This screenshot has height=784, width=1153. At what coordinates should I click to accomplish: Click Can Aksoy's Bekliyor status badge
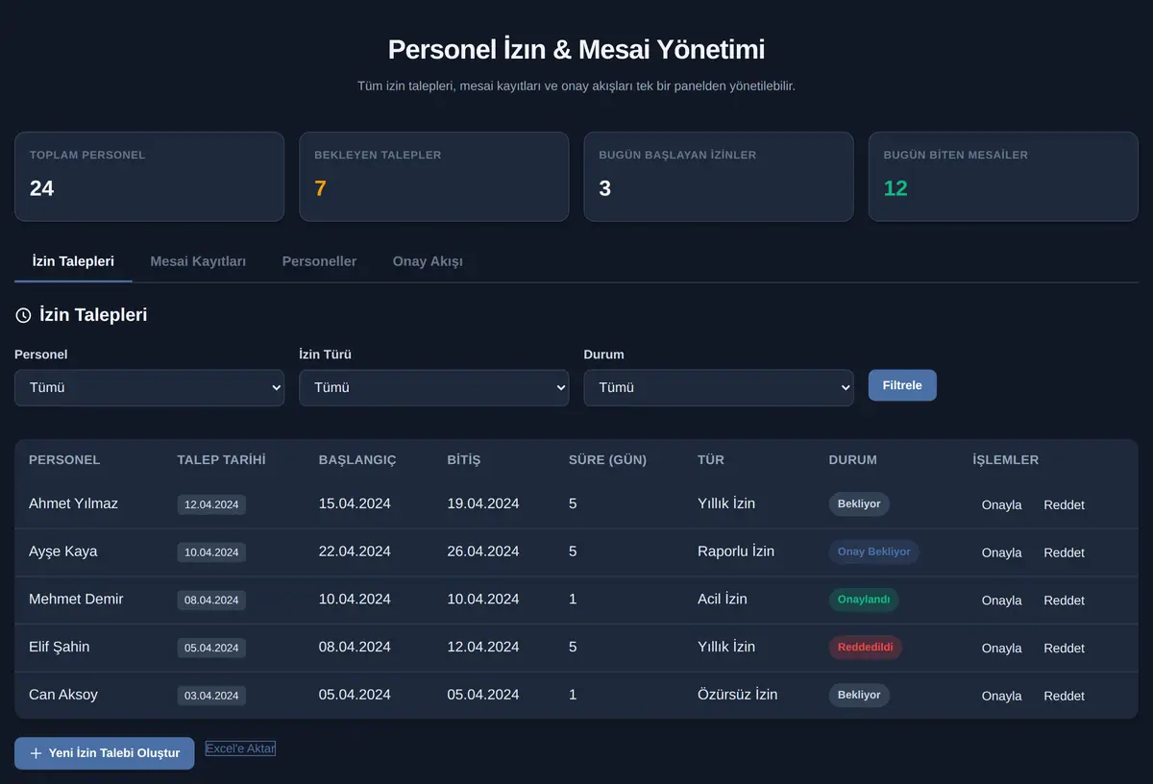click(x=859, y=695)
